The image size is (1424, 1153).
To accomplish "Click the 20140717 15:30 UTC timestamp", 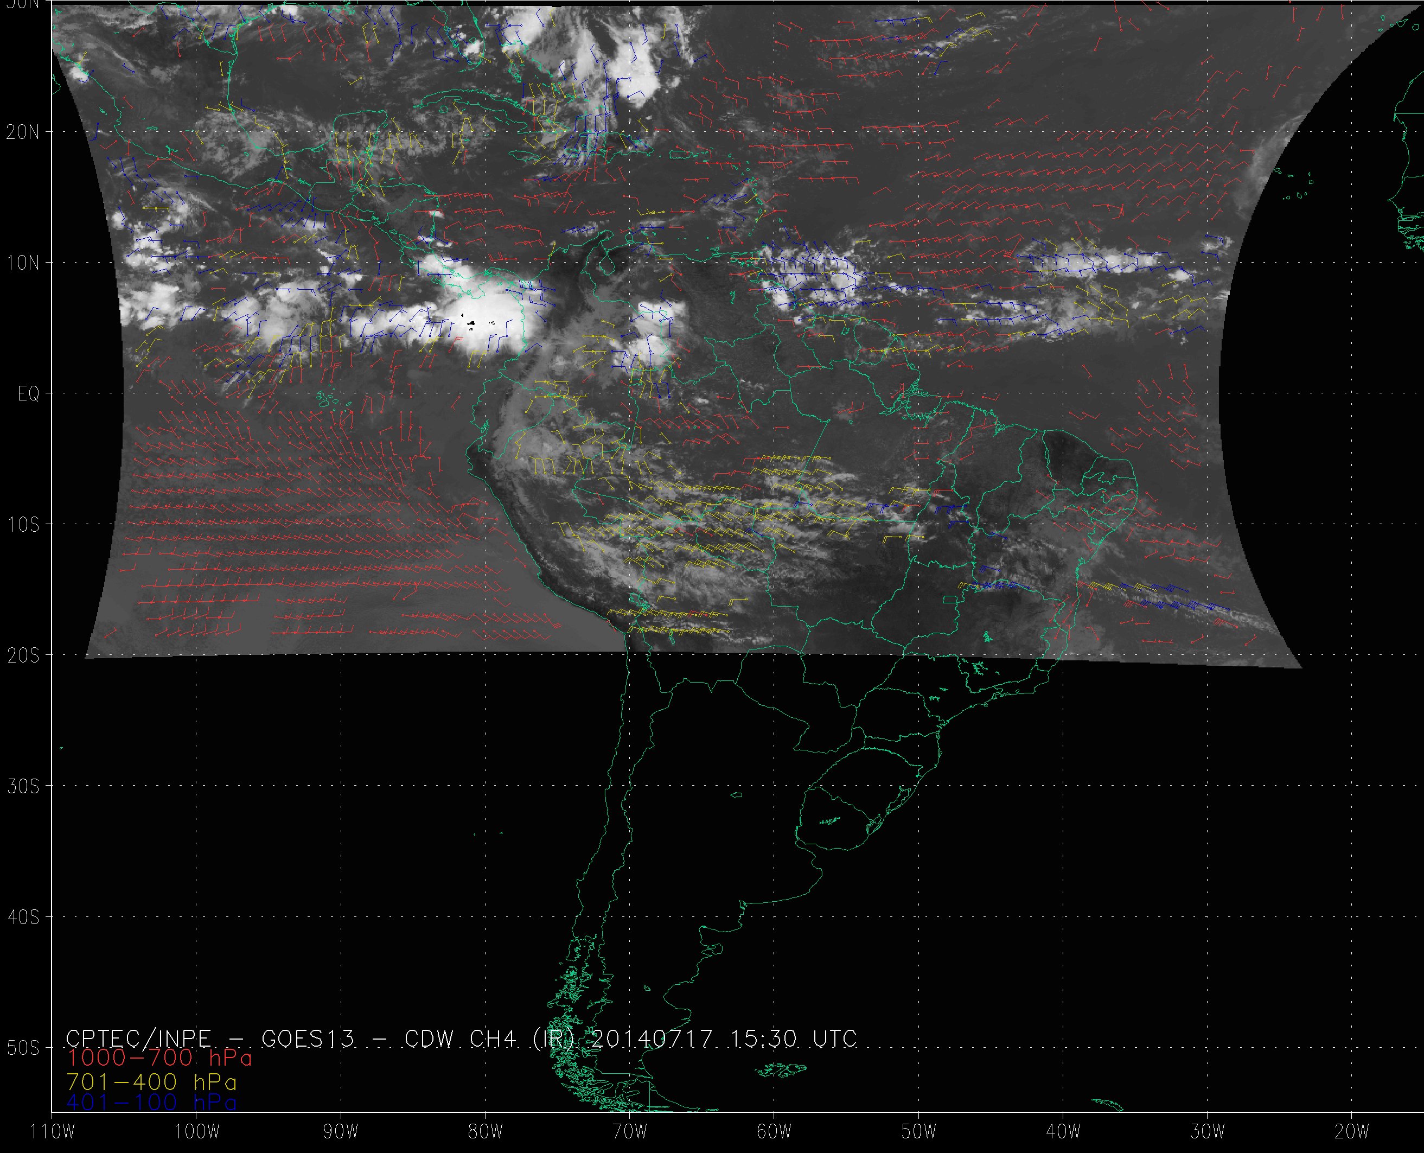I will (x=724, y=1038).
